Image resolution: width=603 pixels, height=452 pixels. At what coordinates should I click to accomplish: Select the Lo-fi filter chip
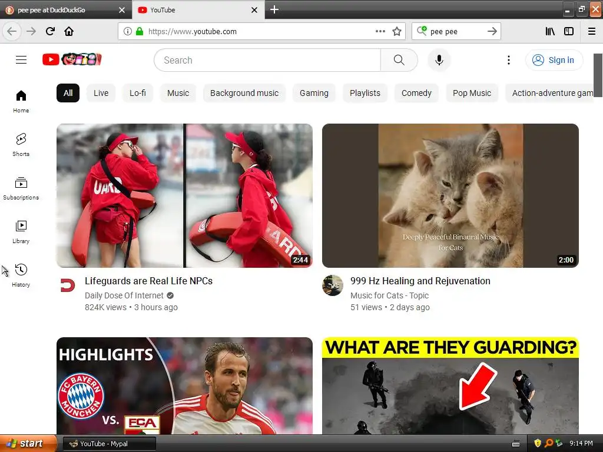point(138,93)
